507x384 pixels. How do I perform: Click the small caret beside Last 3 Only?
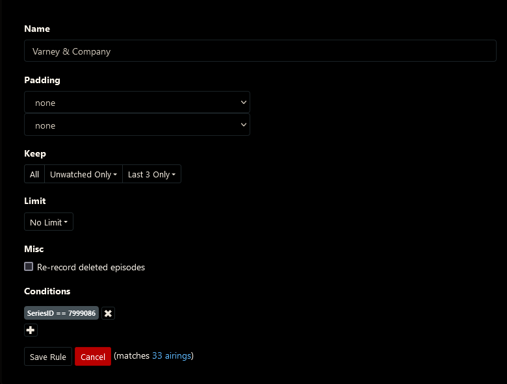click(174, 175)
